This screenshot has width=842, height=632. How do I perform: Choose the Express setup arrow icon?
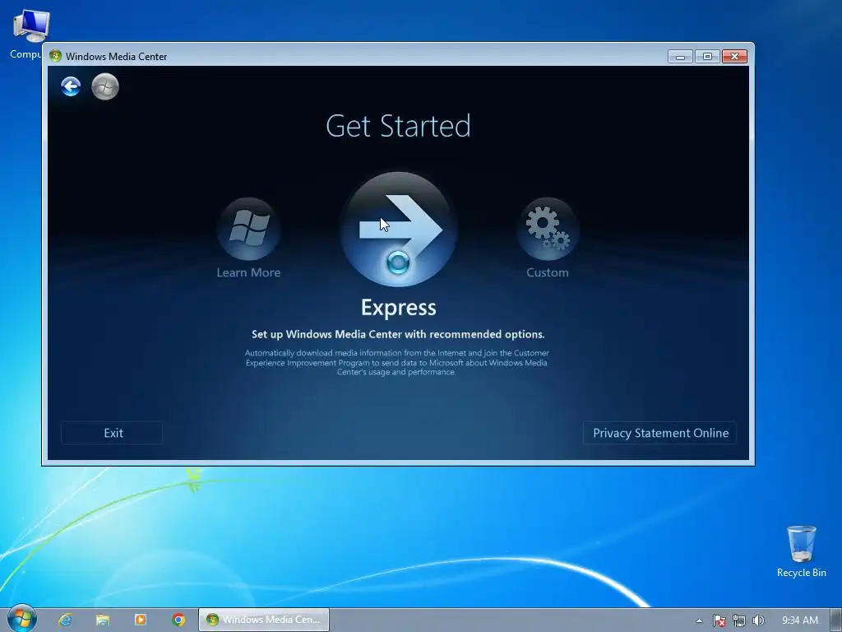tap(399, 229)
